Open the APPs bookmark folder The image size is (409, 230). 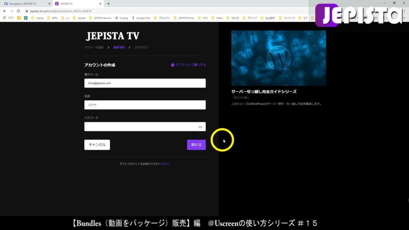tap(52, 18)
